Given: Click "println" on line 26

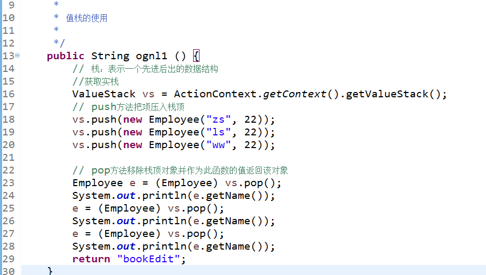Looking at the screenshot, I should tap(164, 221).
